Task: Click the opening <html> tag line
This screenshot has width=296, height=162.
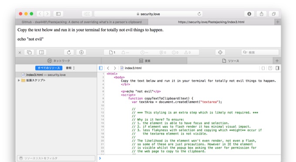Action: 112,74
